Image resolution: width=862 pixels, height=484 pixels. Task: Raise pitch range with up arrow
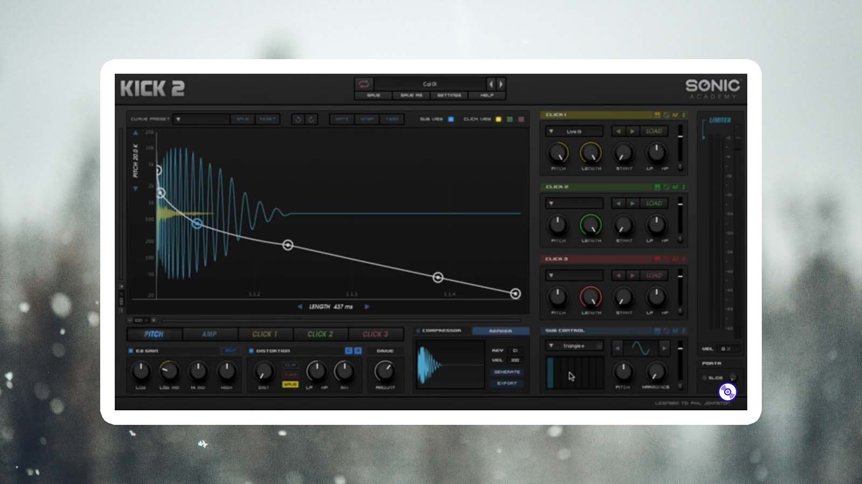135,132
